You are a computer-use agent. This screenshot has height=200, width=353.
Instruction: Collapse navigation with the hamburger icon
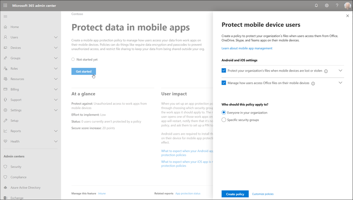tap(5, 17)
